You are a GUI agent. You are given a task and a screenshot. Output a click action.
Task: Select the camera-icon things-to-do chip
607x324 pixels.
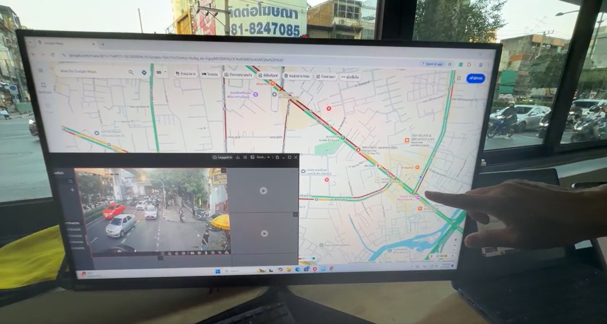(238, 75)
